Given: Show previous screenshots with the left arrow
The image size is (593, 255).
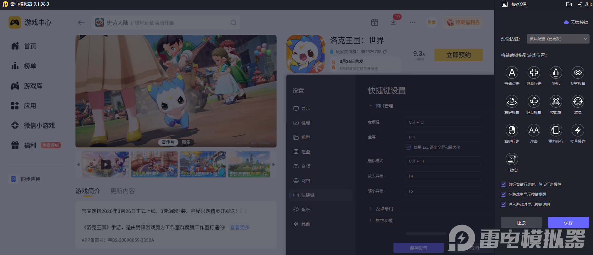Looking at the screenshot, I should pyautogui.click(x=78, y=164).
